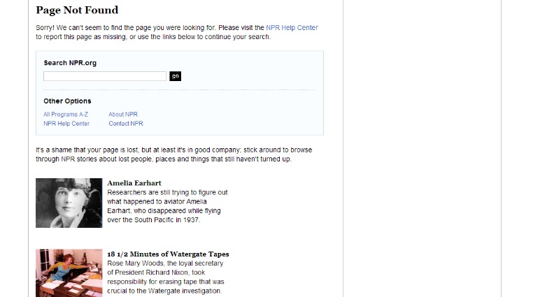The height and width of the screenshot is (297, 547).
Task: Open NPR Help Center under Other Options
Action: [x=66, y=124]
